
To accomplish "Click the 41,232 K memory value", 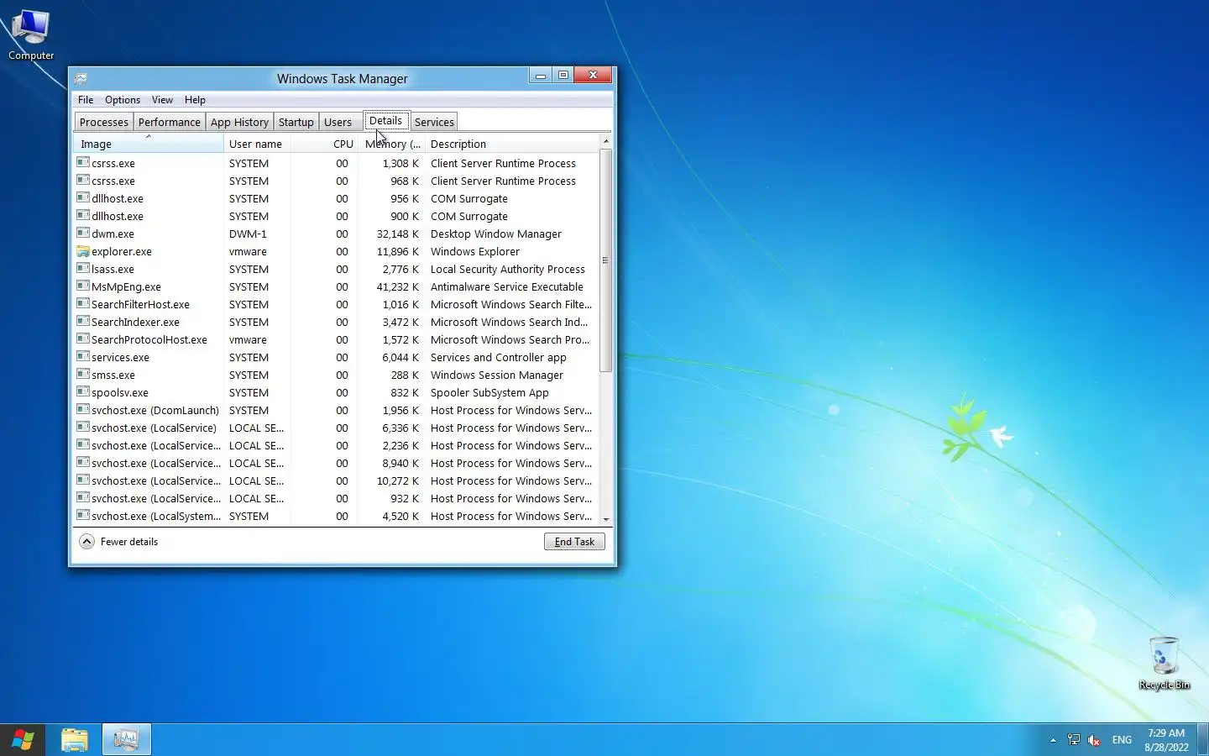I will click(398, 286).
